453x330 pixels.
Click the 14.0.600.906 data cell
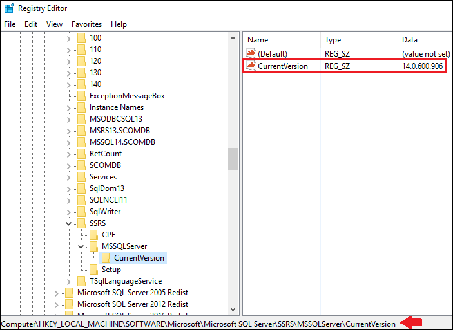(x=422, y=66)
